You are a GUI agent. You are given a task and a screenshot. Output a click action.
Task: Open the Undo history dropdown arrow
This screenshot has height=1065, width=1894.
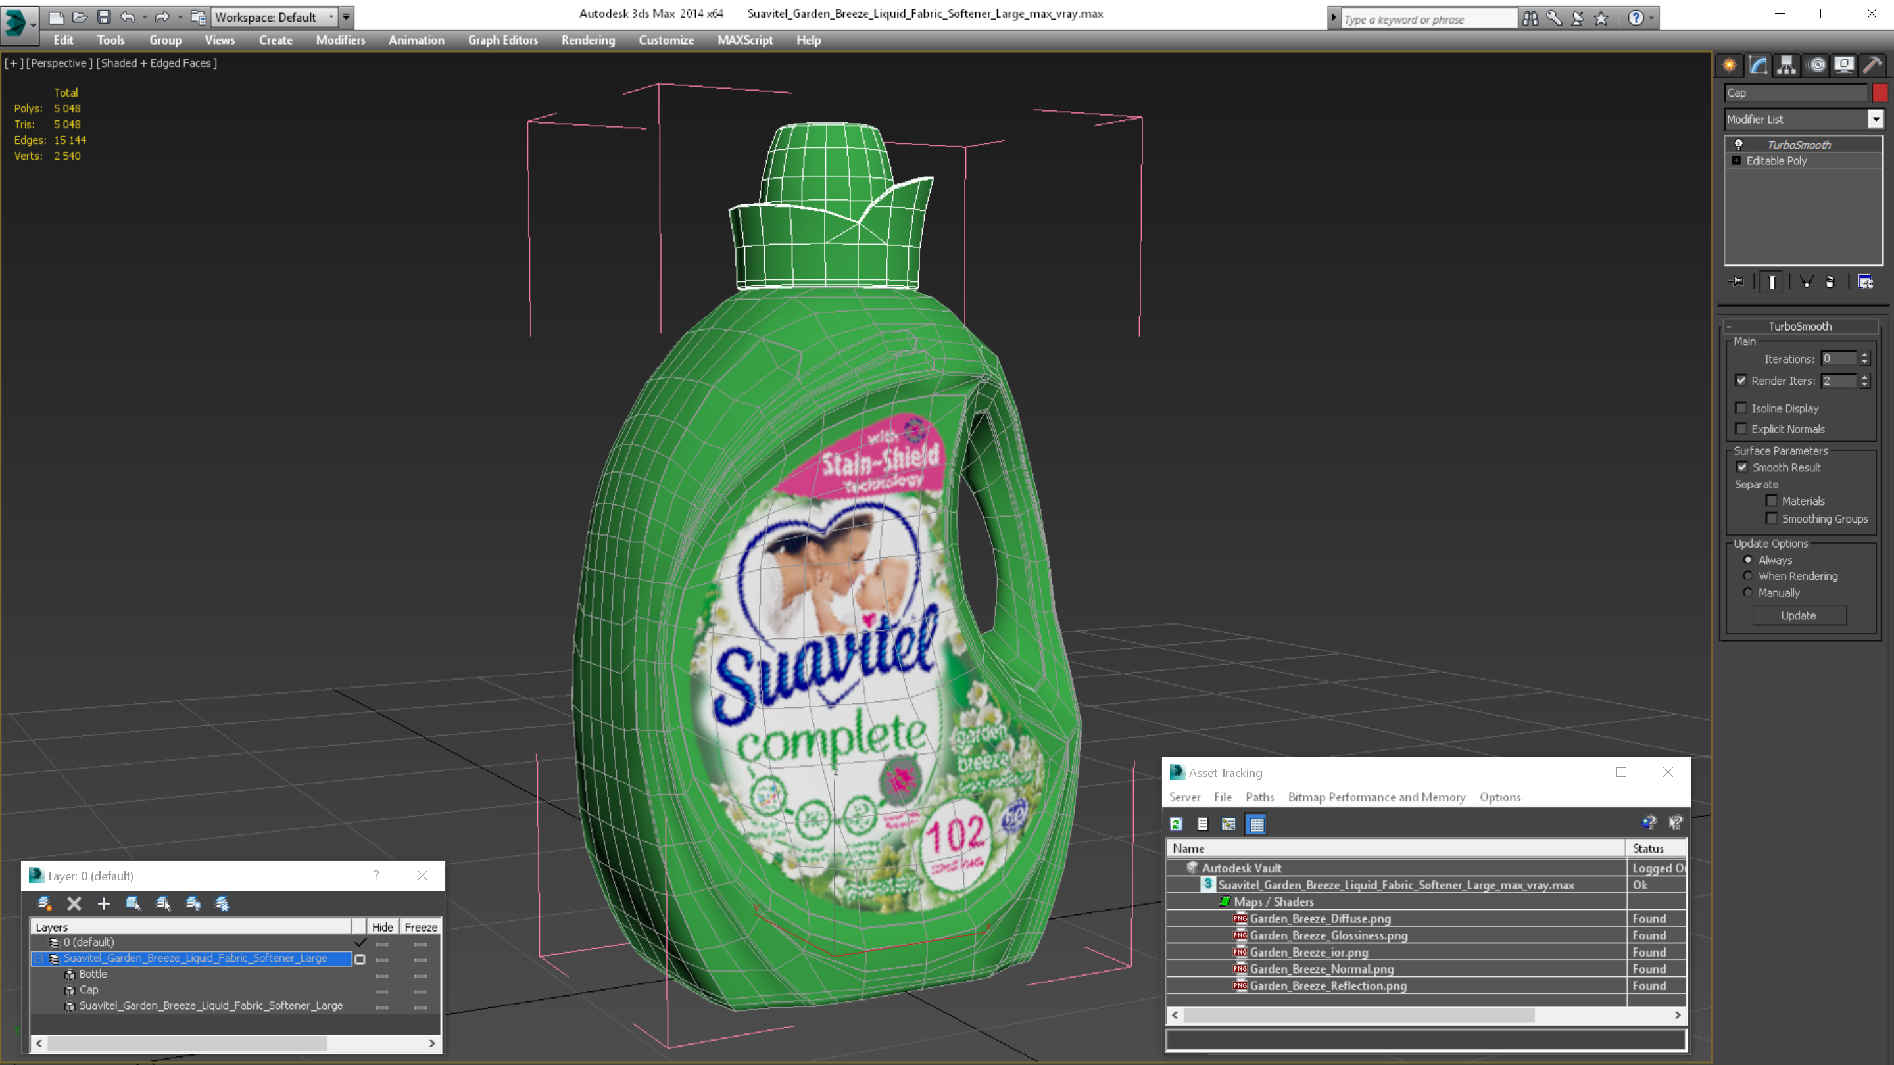144,16
